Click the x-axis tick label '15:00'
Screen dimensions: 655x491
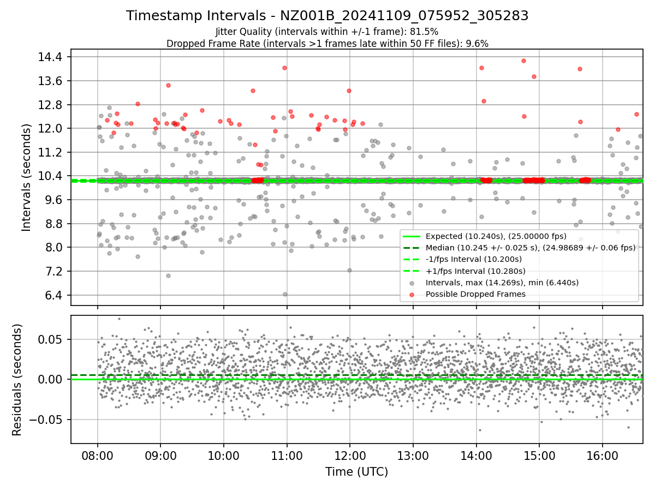click(539, 456)
